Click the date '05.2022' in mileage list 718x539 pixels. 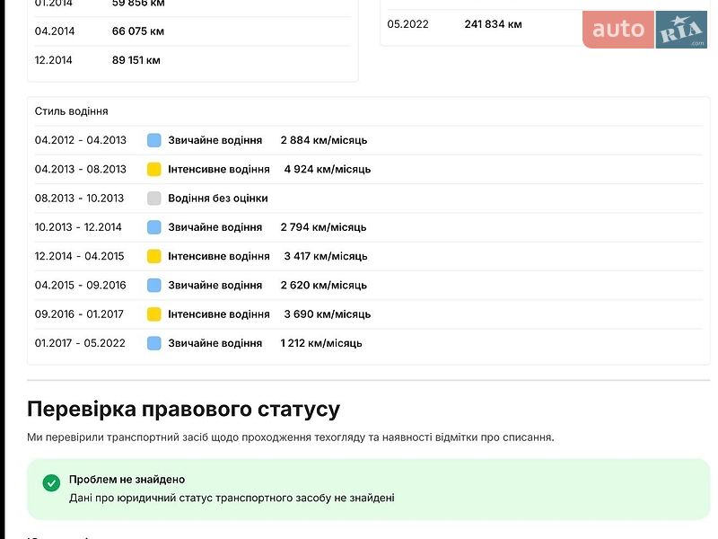(407, 24)
